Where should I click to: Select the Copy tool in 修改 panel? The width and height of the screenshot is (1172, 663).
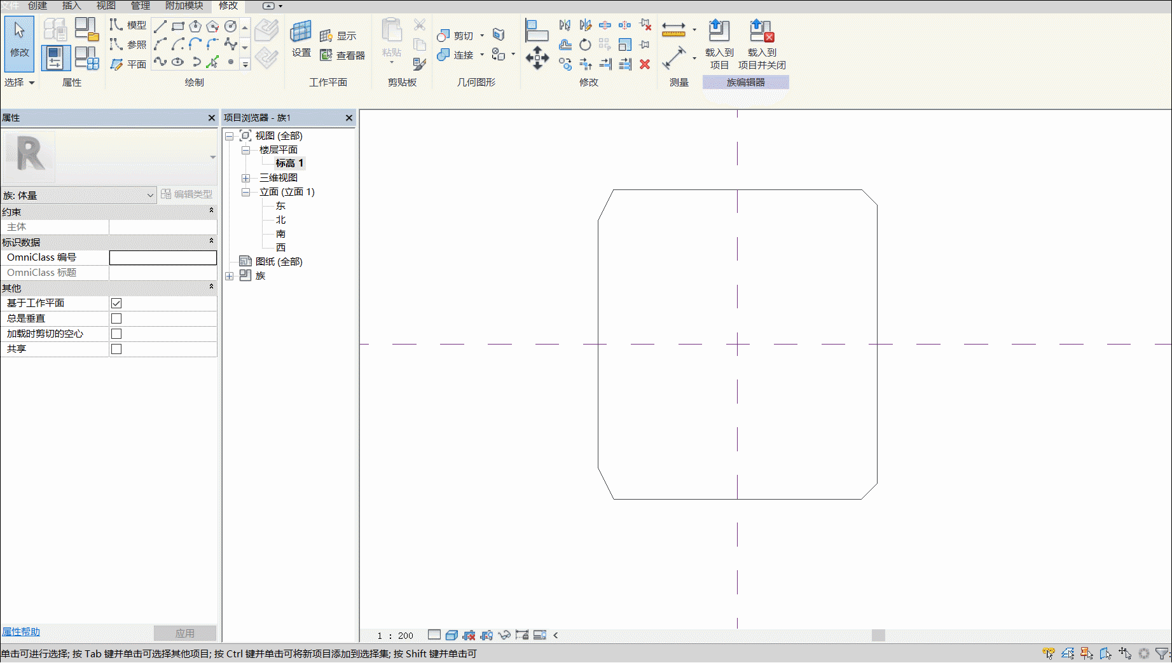click(565, 64)
